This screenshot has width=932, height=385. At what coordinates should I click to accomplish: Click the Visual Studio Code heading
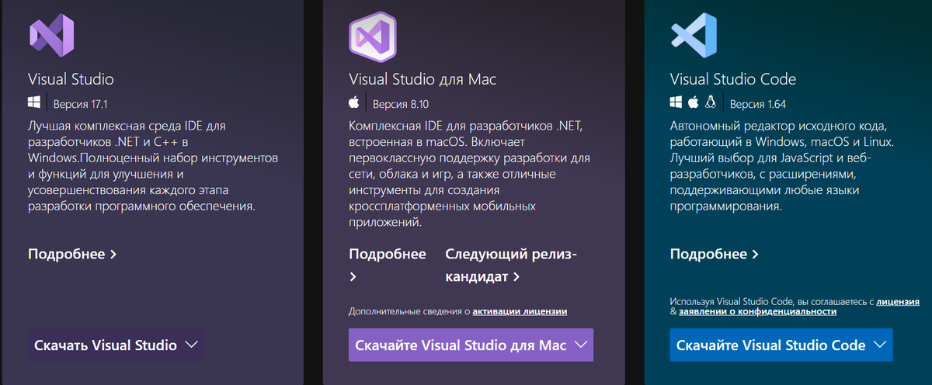(732, 79)
